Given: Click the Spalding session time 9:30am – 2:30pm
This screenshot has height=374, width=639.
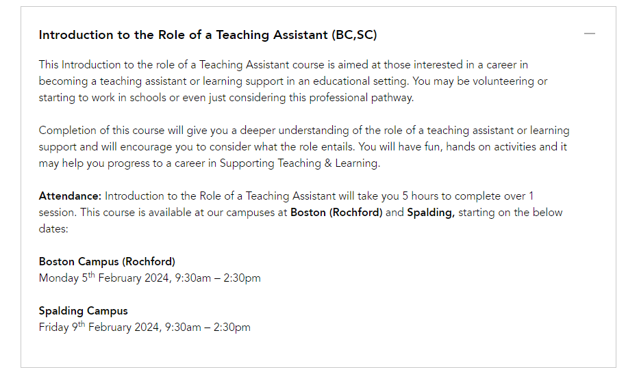Looking at the screenshot, I should [x=208, y=328].
